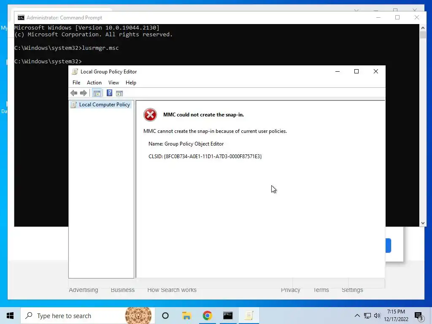Maximize the Command Prompt window
Screen dimensions: 432x324
(x=397, y=17)
